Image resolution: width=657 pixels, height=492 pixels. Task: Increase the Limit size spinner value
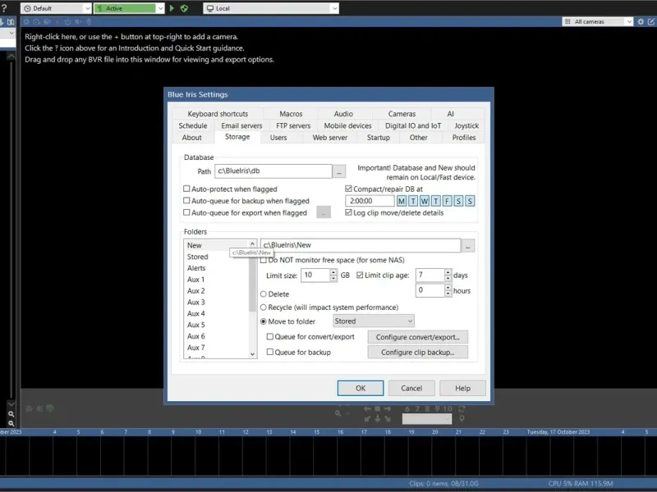[332, 271]
